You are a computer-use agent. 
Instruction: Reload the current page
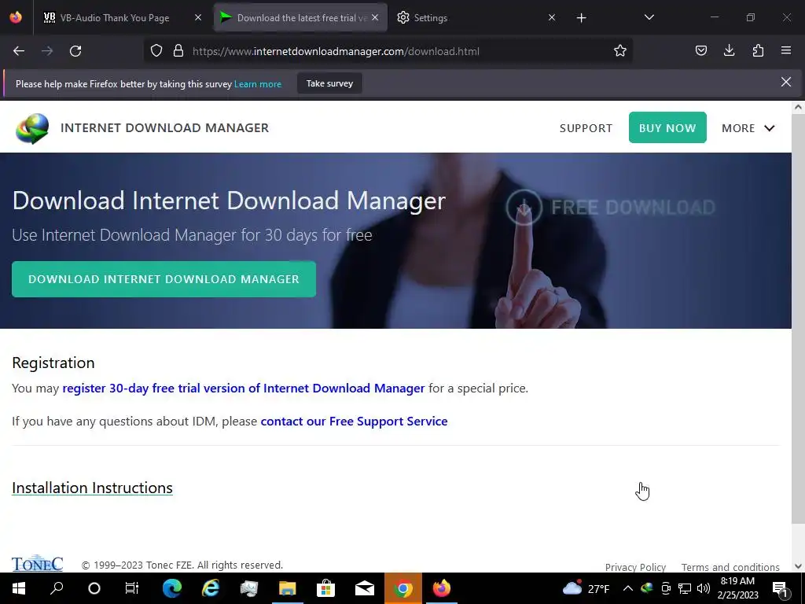(75, 51)
